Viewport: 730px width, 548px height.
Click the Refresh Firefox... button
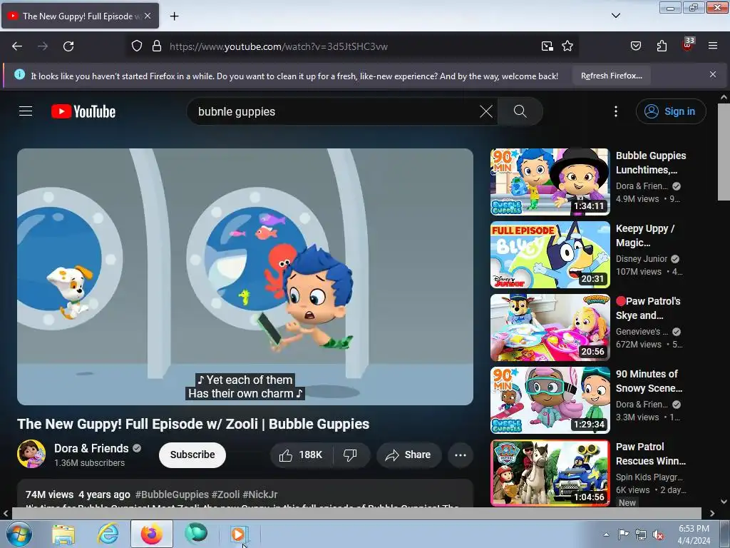pyautogui.click(x=611, y=76)
